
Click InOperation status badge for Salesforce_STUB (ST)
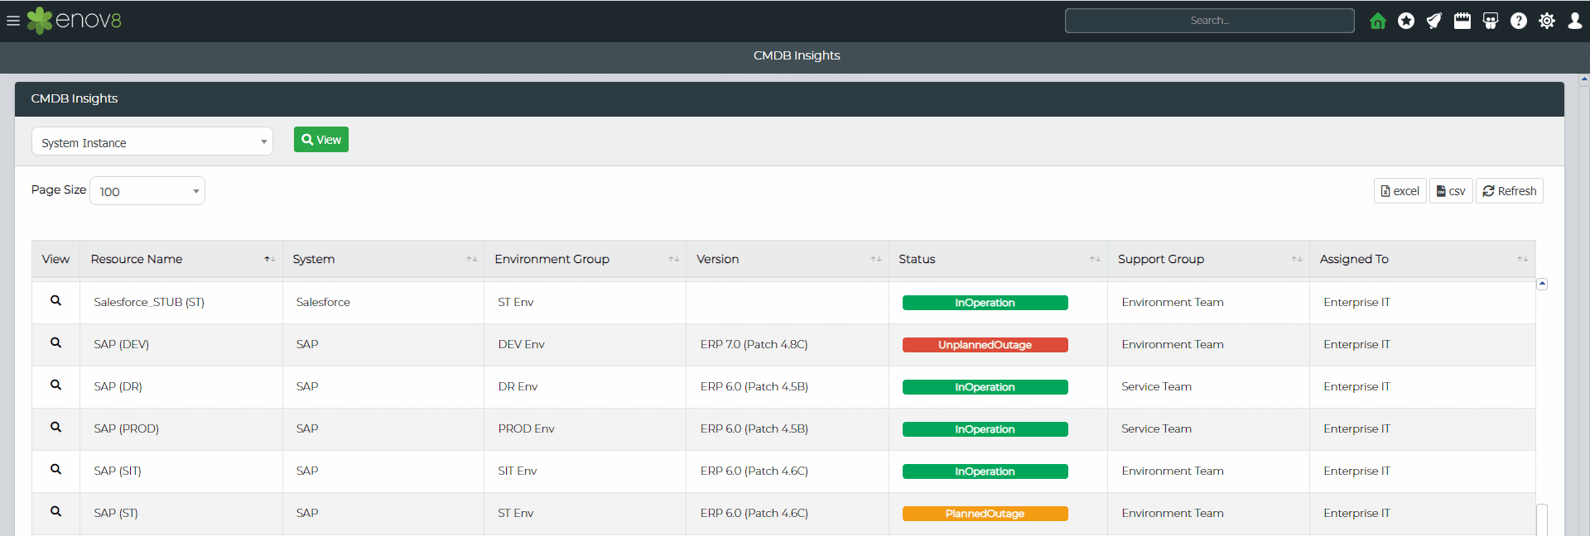coord(985,303)
